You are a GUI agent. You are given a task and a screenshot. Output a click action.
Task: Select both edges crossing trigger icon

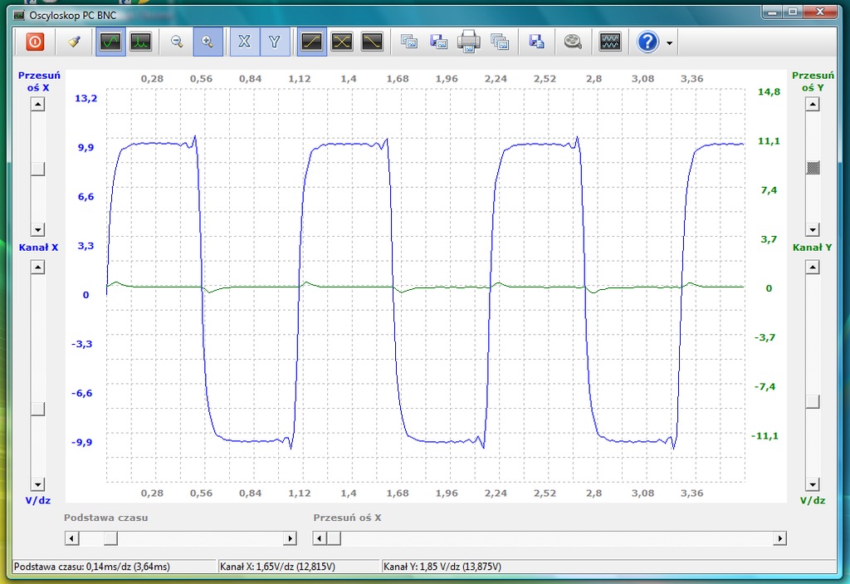(342, 42)
